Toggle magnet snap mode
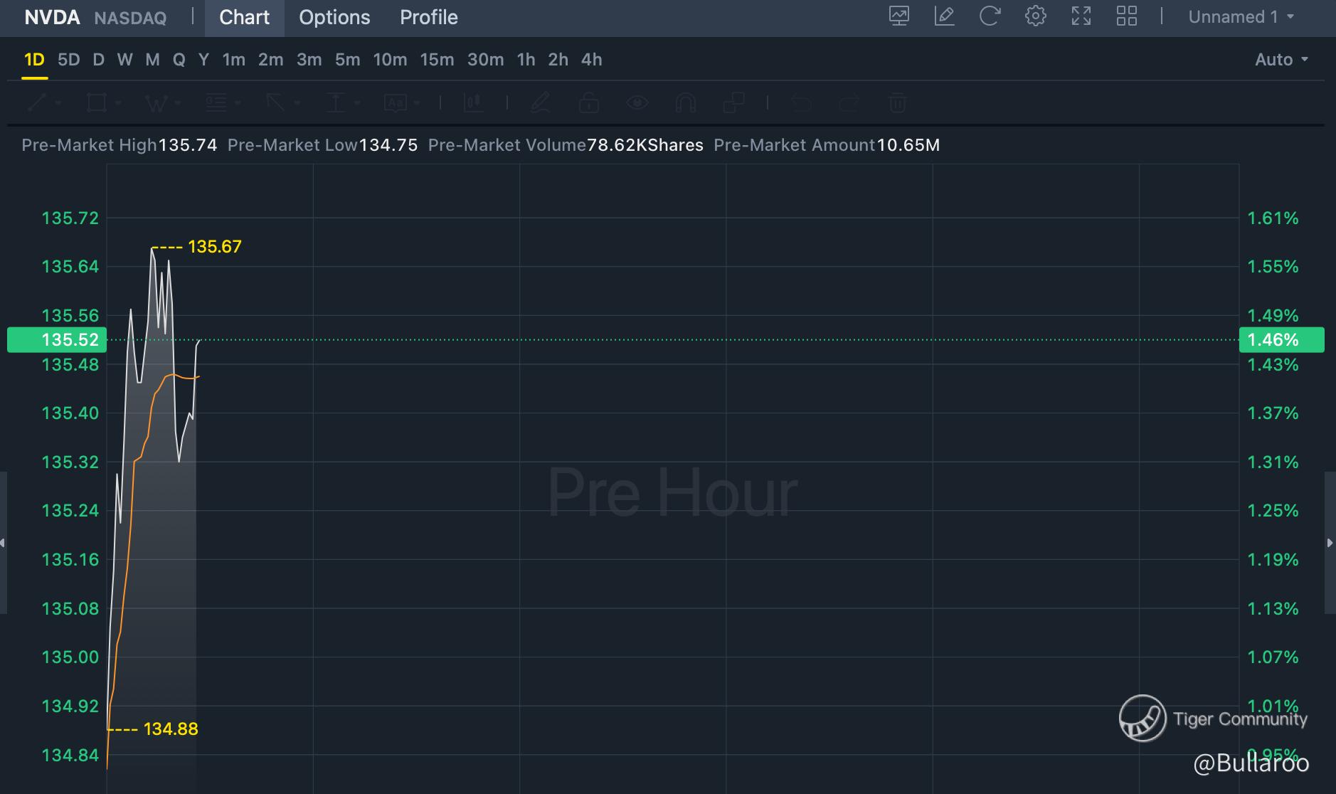The height and width of the screenshot is (794, 1336). click(685, 103)
